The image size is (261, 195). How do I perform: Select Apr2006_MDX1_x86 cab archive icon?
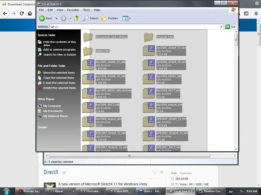click(149, 79)
